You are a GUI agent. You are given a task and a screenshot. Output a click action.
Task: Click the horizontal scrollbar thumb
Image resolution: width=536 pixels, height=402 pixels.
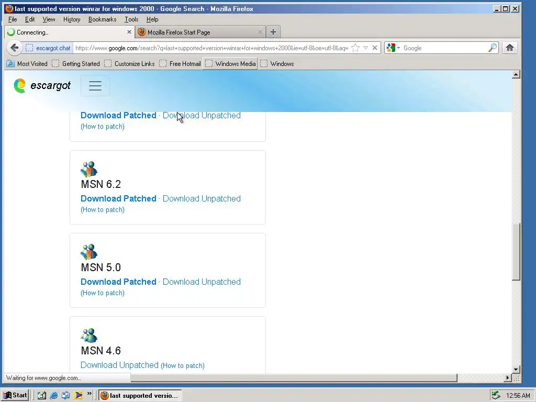294,378
